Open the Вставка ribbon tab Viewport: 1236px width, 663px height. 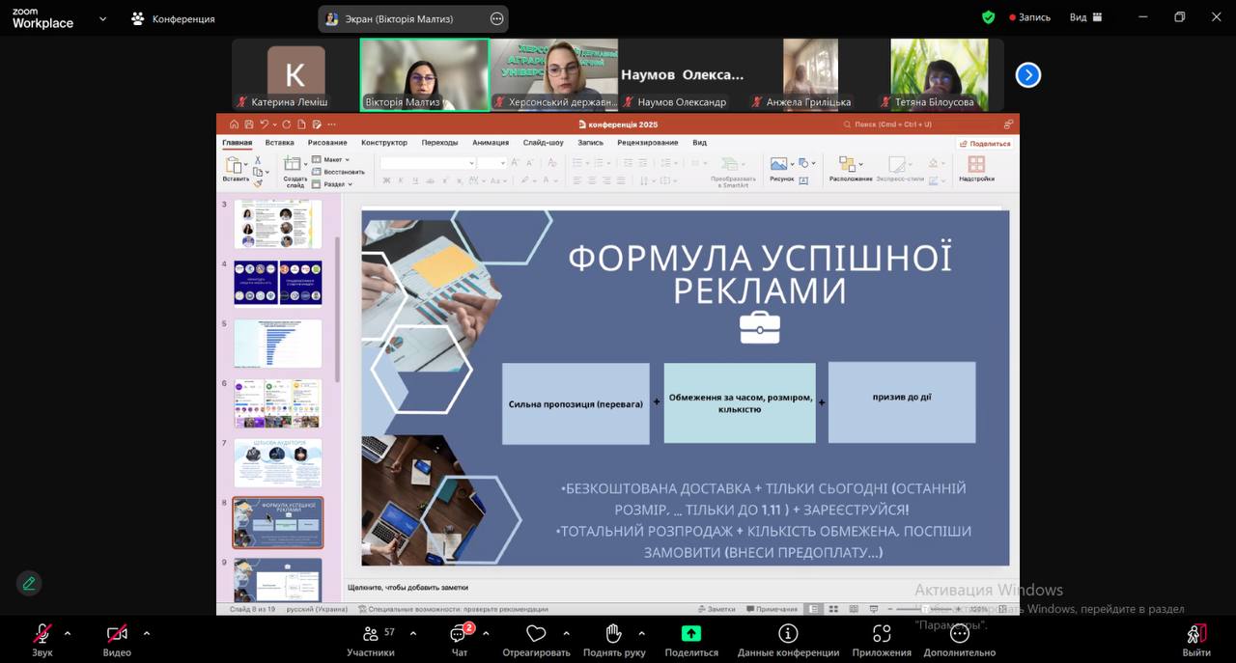(x=280, y=143)
